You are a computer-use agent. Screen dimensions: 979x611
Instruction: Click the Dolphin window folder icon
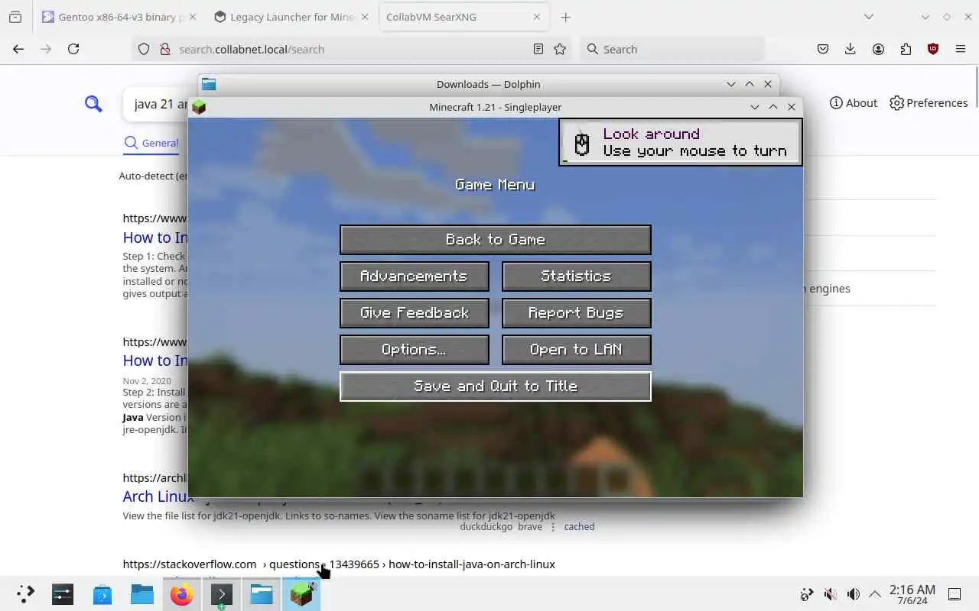click(x=209, y=84)
